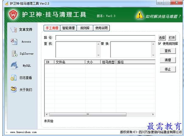
Task: Click the 关于我们 about icon
Action: pos(13,90)
